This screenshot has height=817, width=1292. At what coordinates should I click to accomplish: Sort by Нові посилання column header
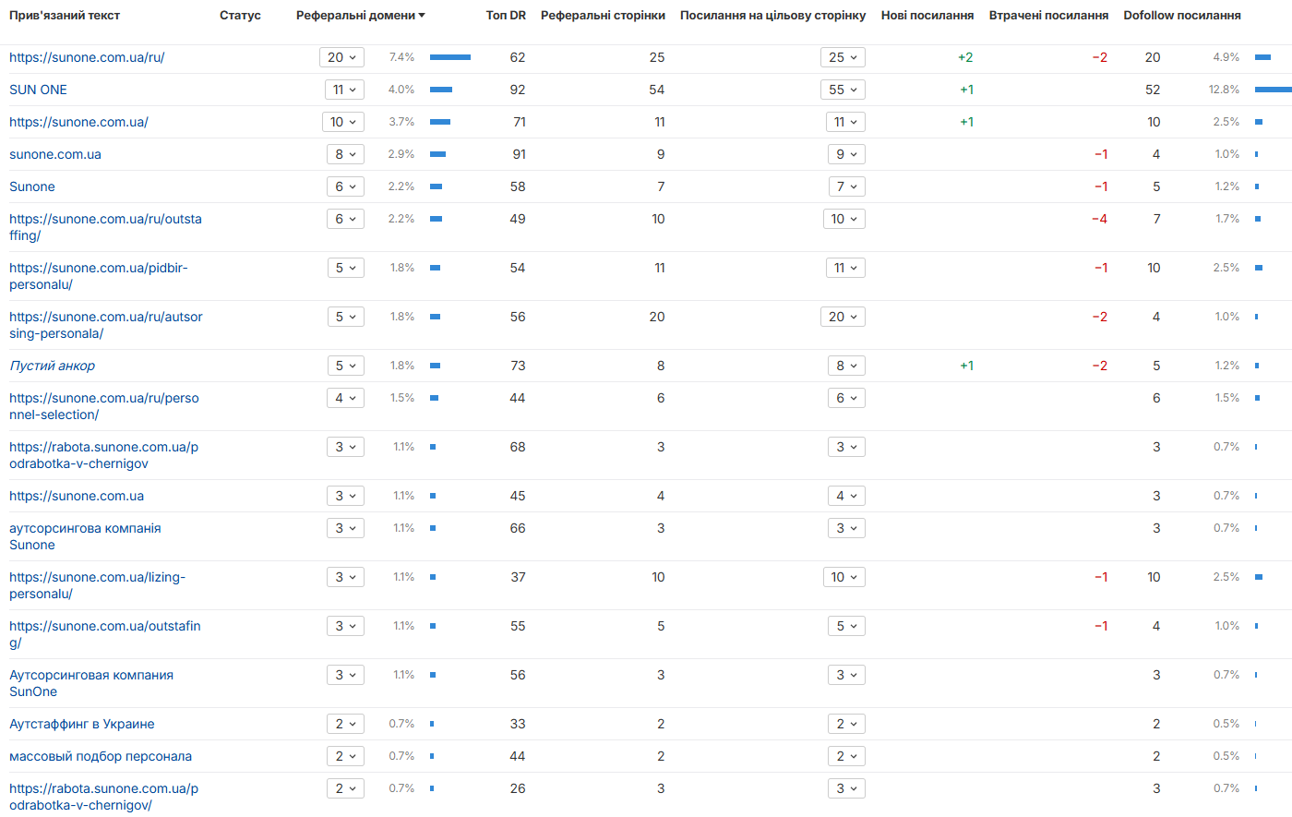(927, 16)
